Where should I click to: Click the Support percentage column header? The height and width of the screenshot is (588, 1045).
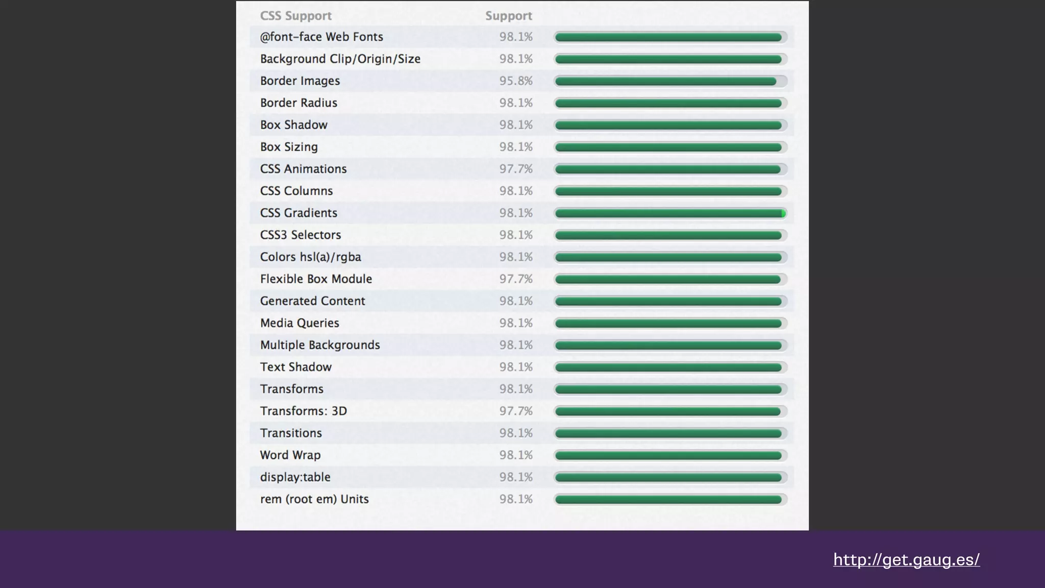(x=508, y=16)
